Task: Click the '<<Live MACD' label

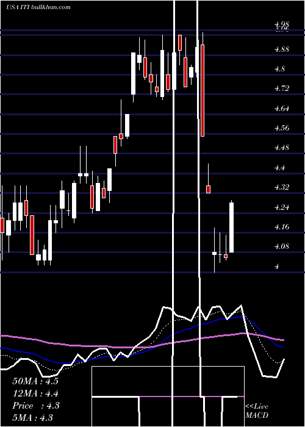Action: (x=257, y=411)
